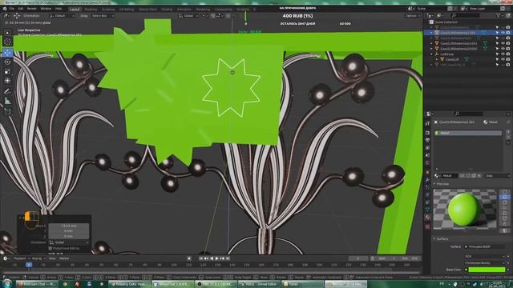
Task: Open the Render menu
Action: point(32,9)
